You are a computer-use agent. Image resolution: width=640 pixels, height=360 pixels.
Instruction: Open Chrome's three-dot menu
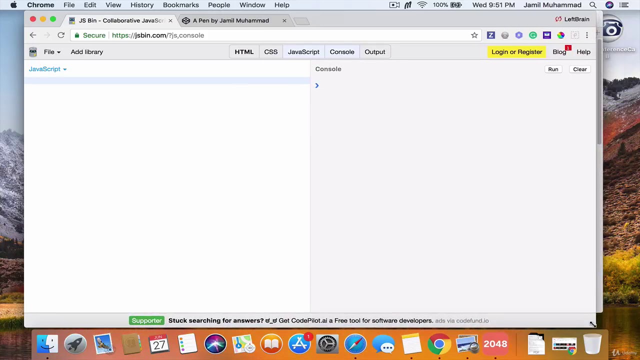(587, 35)
